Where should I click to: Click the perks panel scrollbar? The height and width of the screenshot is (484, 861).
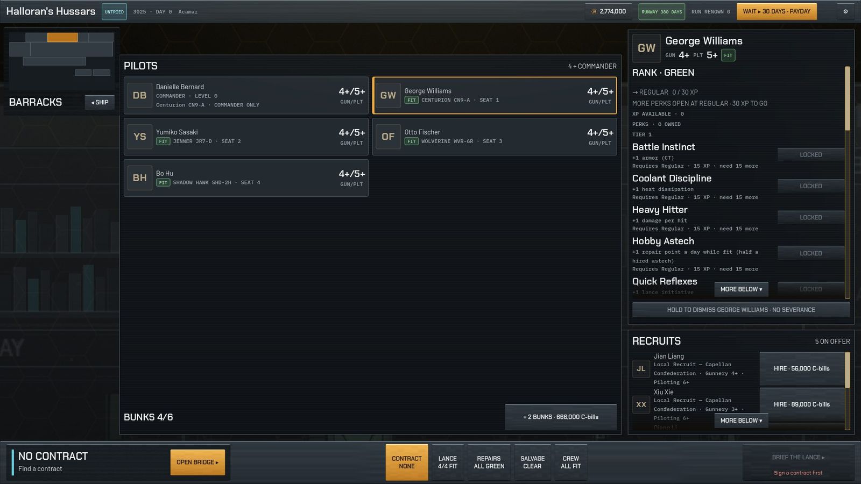tap(848, 183)
